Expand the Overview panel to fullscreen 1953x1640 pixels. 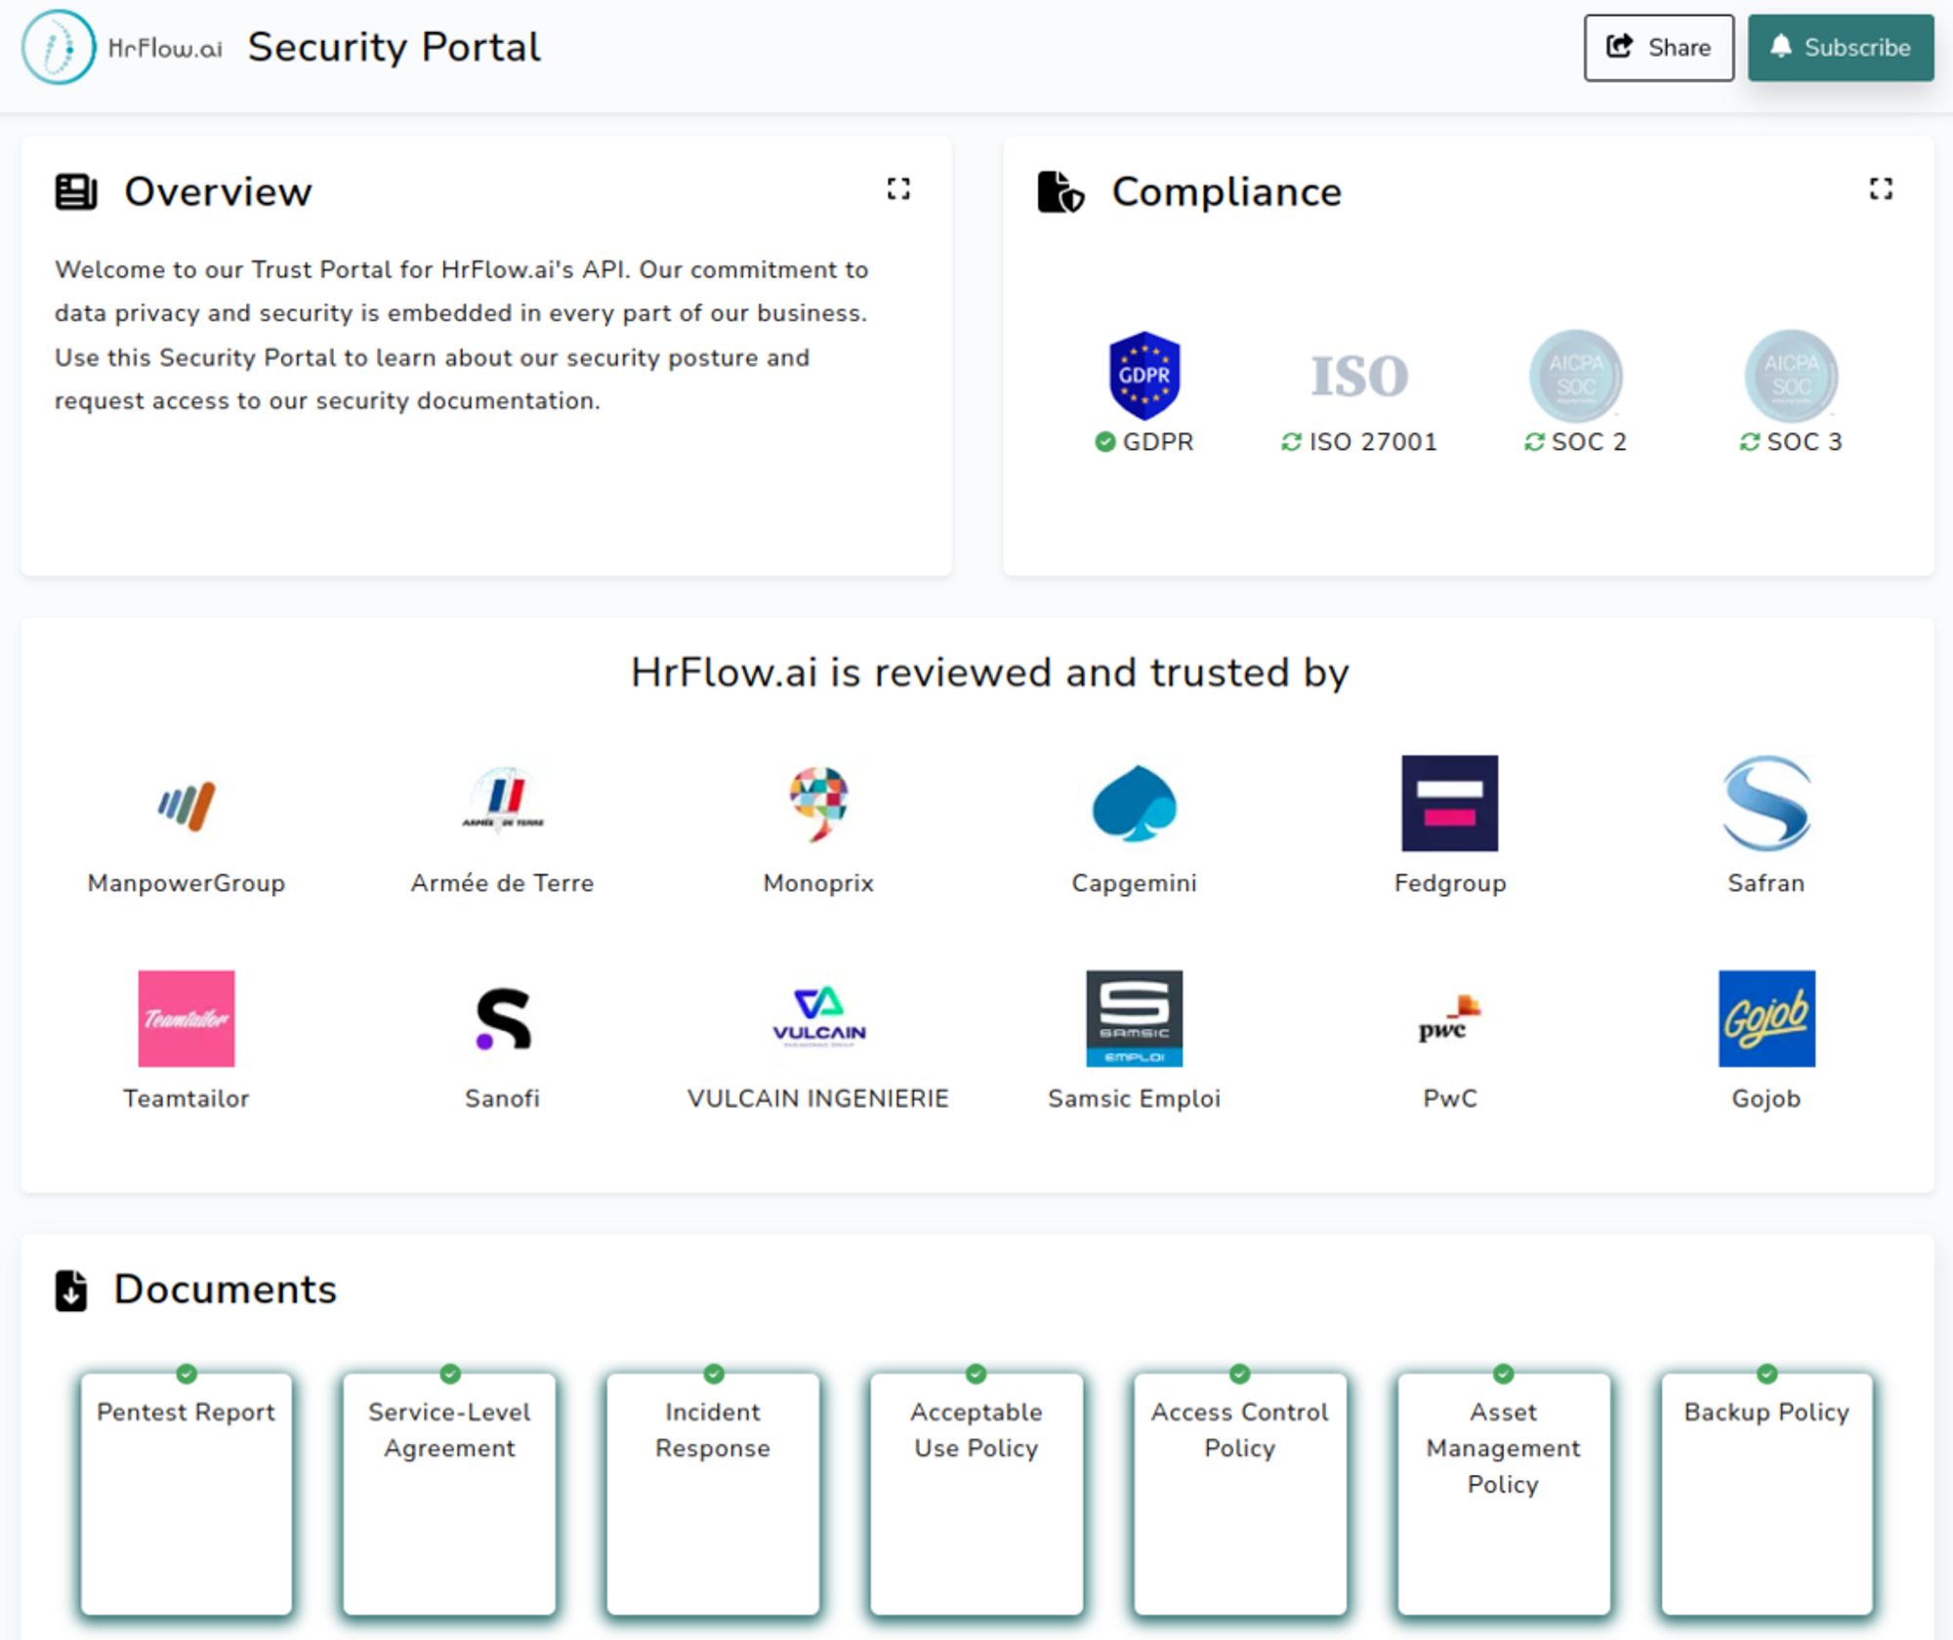[x=898, y=189]
